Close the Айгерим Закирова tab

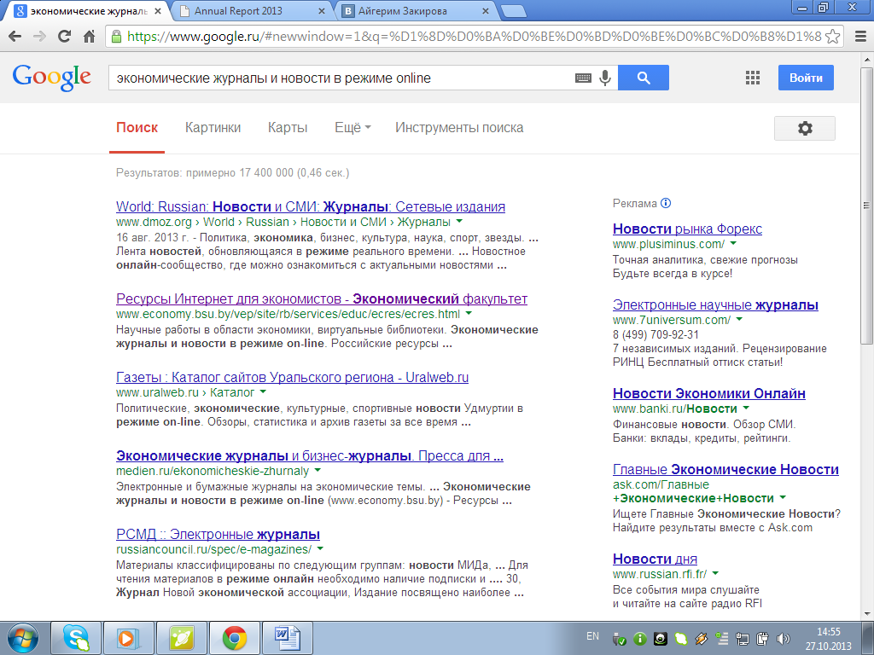click(486, 11)
